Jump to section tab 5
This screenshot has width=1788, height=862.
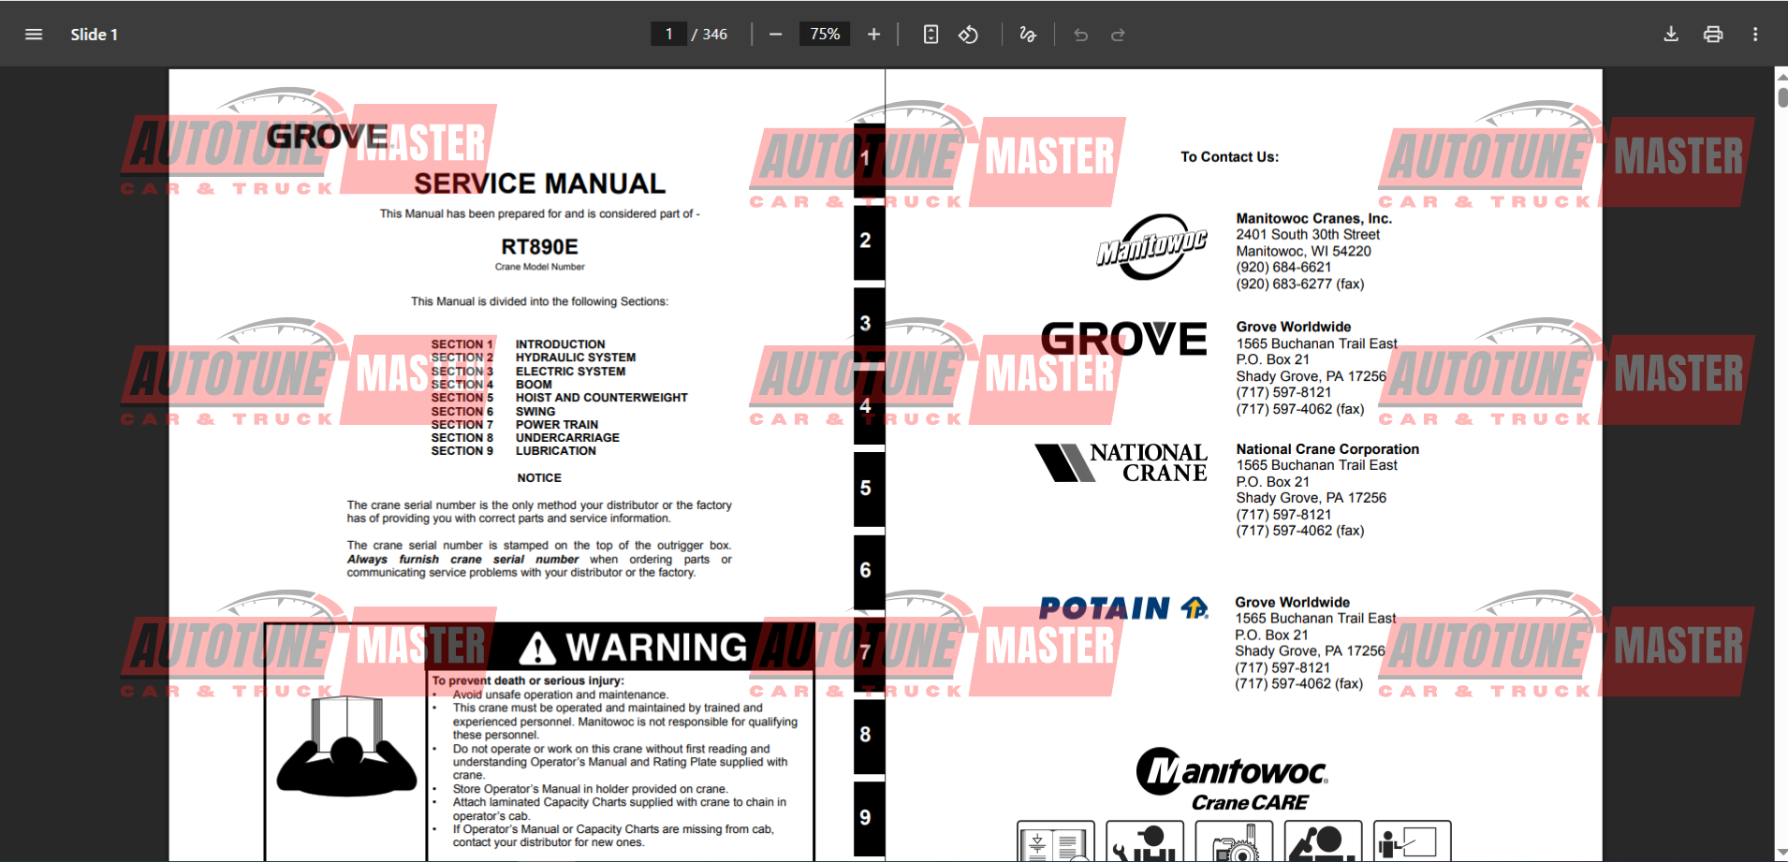click(x=866, y=488)
